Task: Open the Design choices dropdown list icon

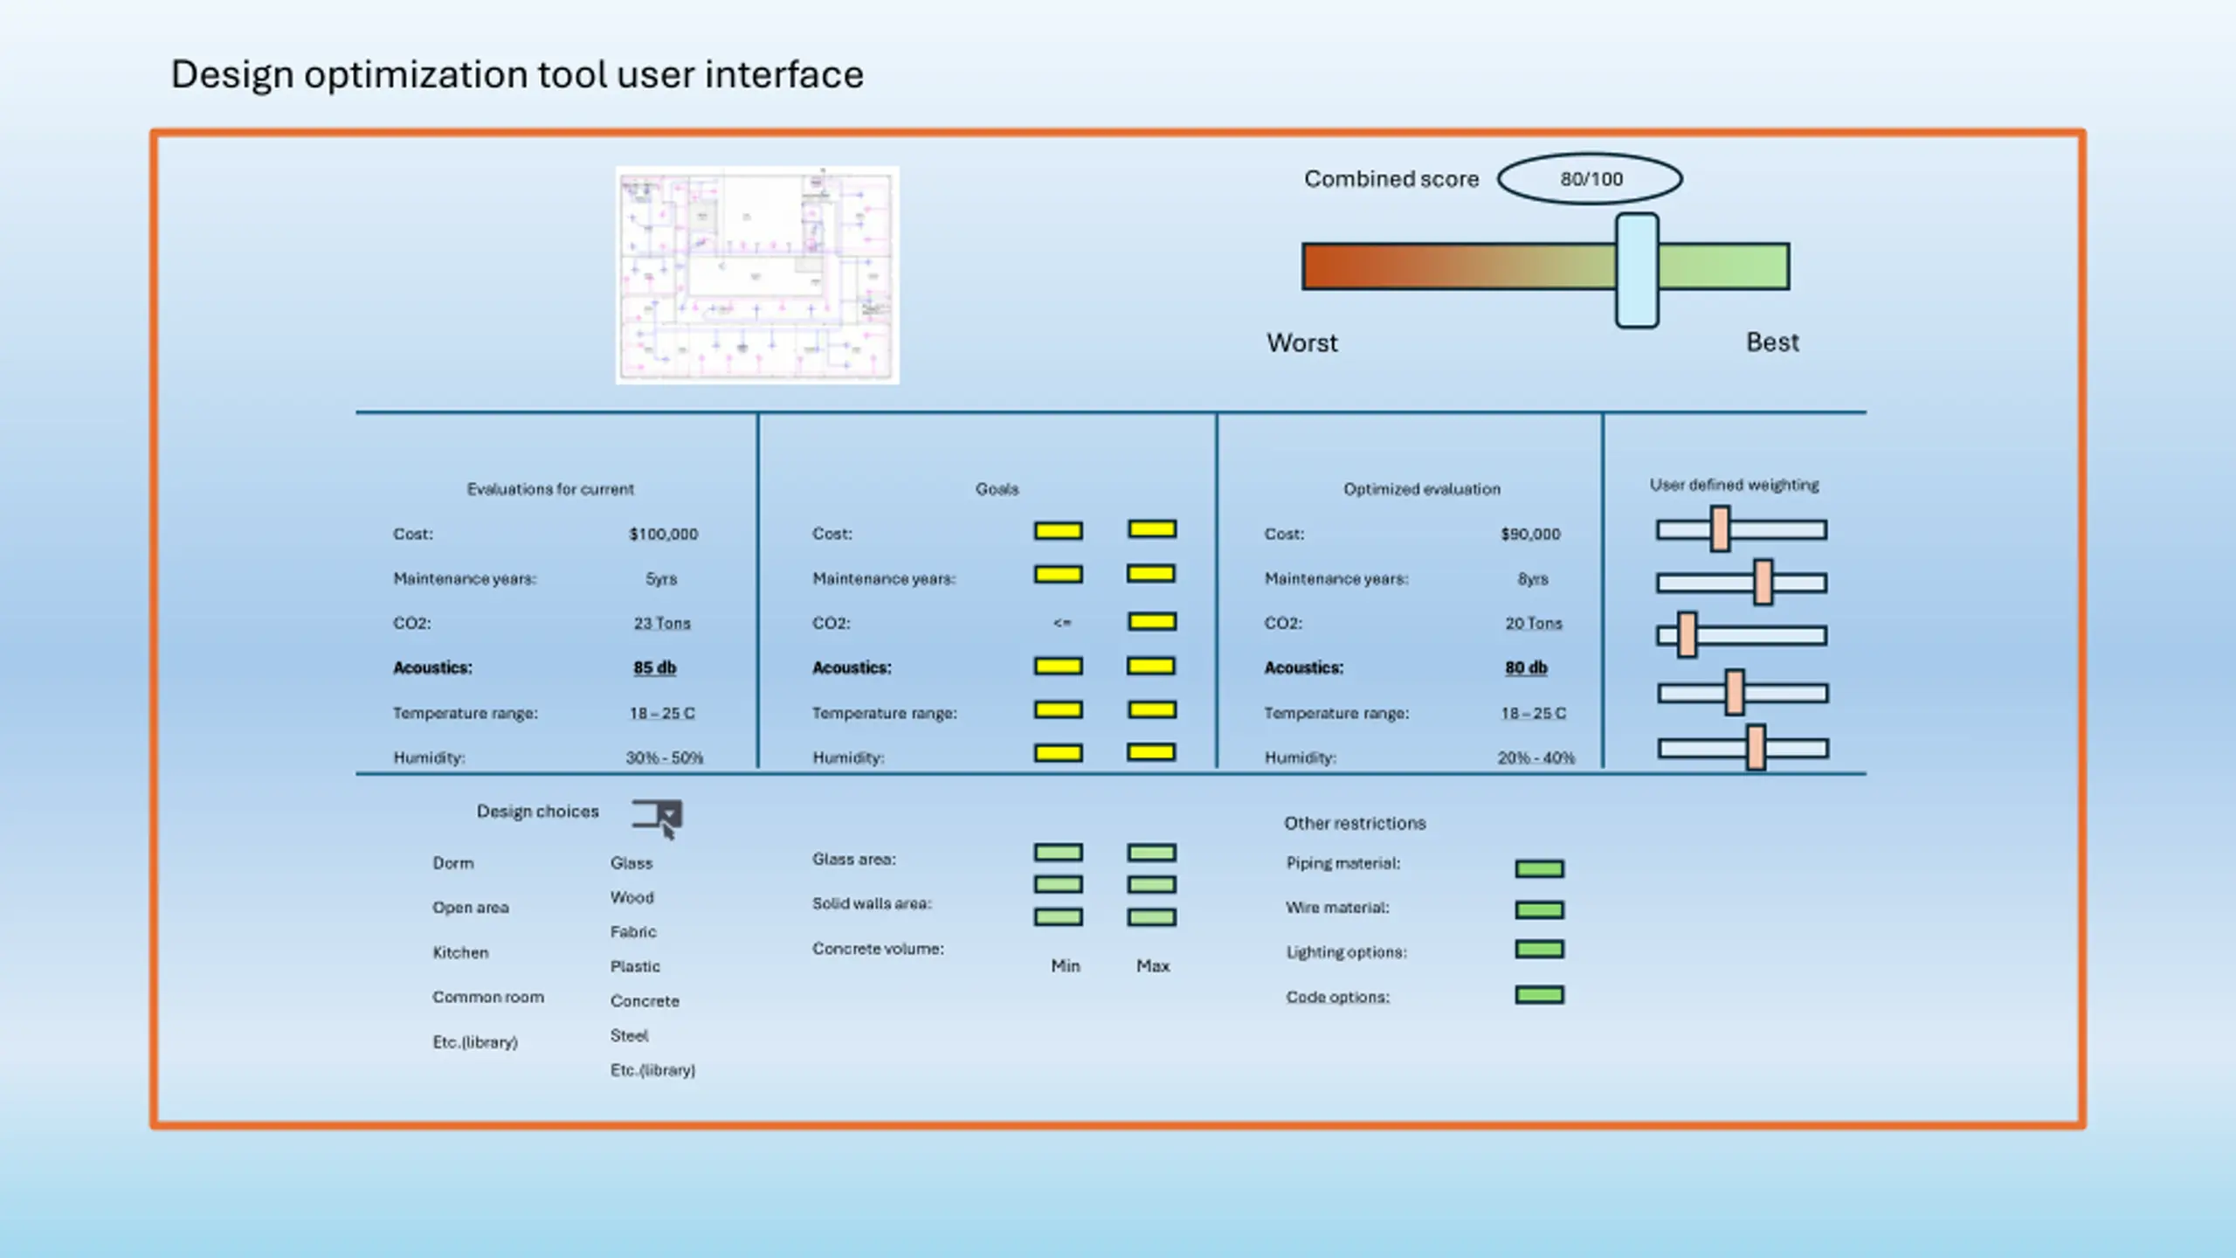Action: pyautogui.click(x=658, y=818)
